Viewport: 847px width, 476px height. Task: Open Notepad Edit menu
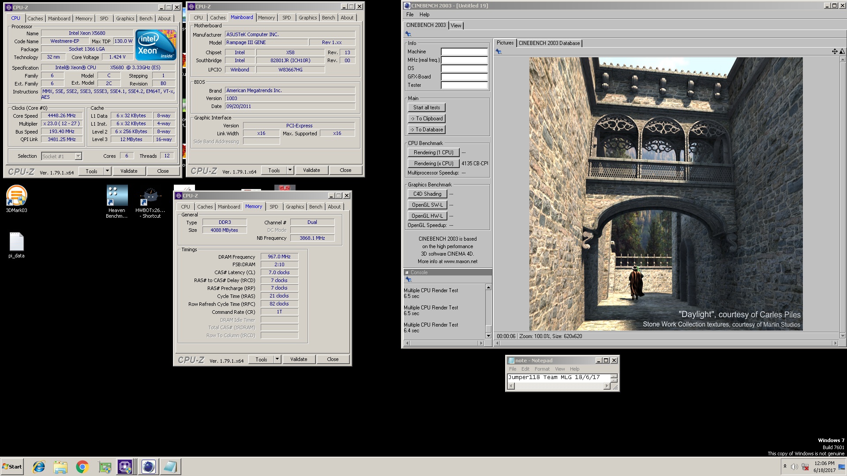[x=525, y=369]
